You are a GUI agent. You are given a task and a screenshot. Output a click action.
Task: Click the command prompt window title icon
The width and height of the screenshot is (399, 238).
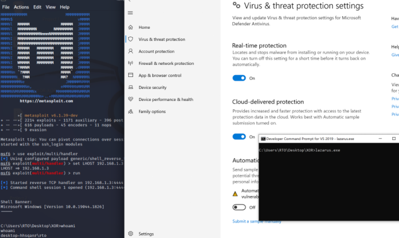pyautogui.click(x=263, y=139)
